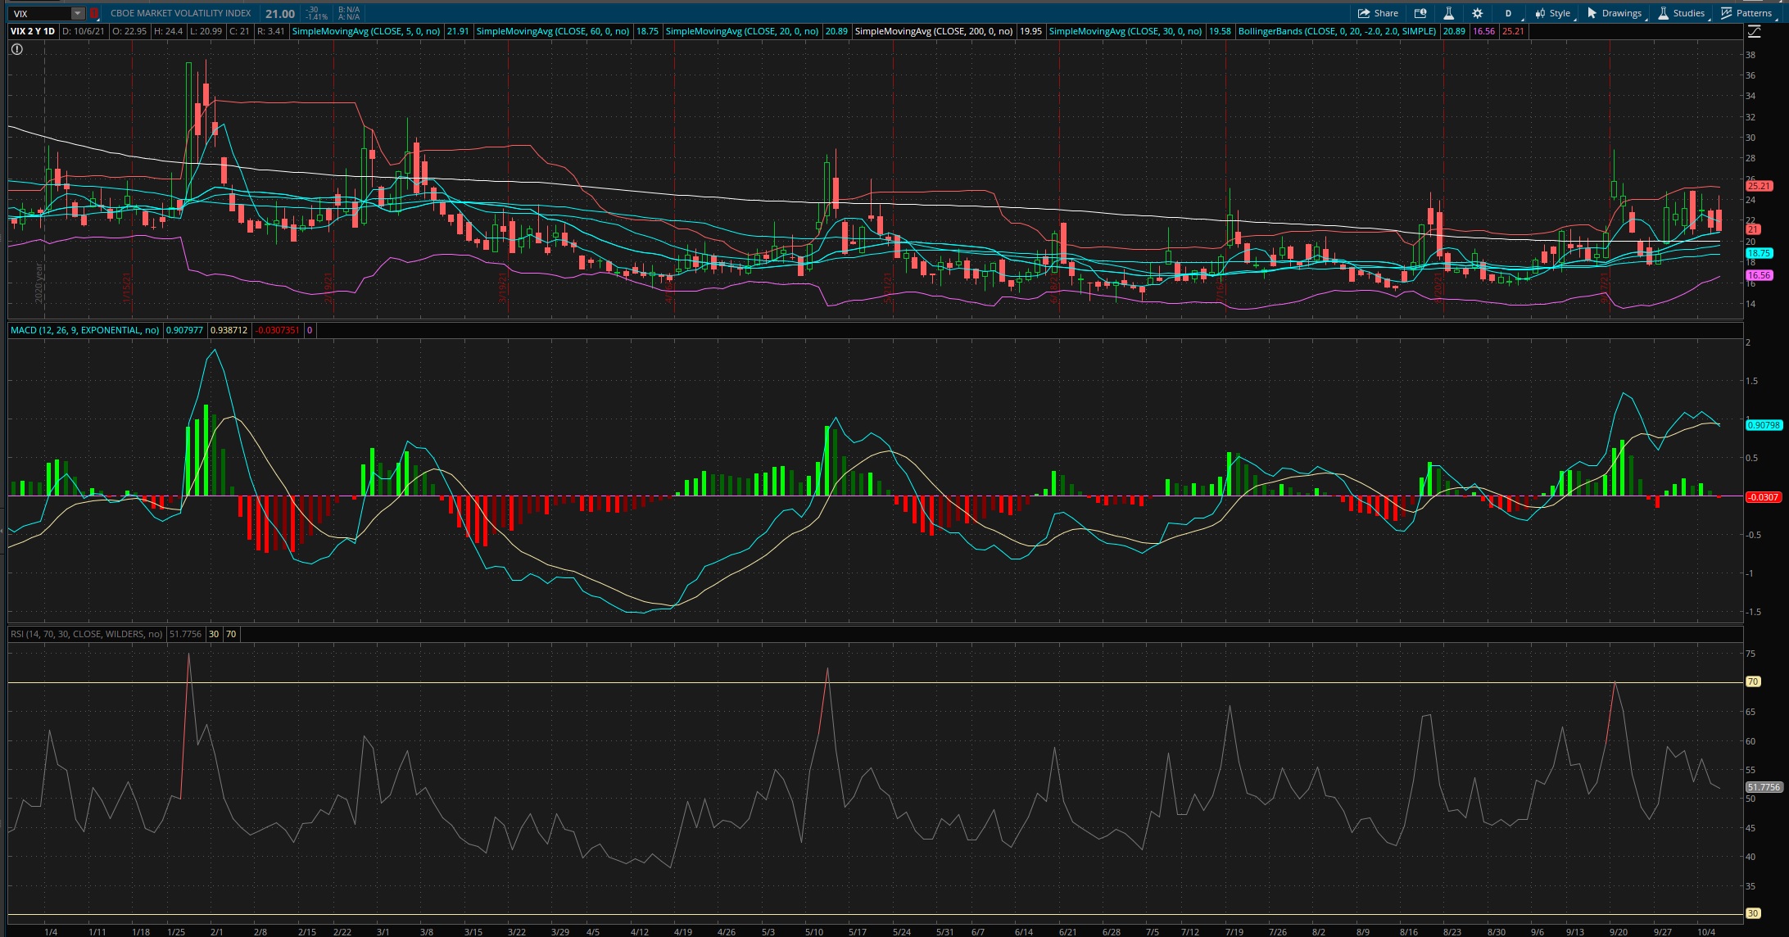Viewport: 1789px width, 937px height.
Task: Click the 25.21 price axis bubble
Action: coord(1759,186)
